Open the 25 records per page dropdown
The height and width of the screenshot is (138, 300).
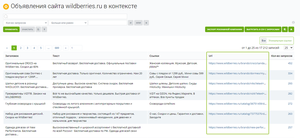coord(289,48)
